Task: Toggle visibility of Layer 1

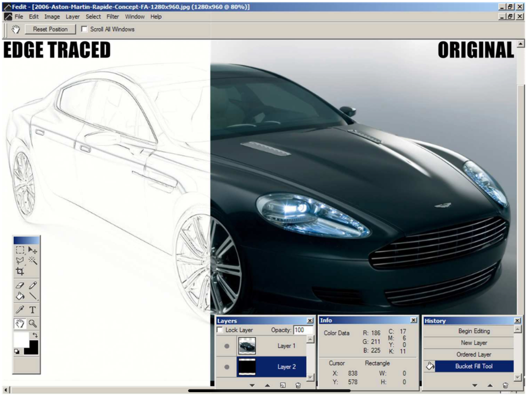Action: coord(227,346)
